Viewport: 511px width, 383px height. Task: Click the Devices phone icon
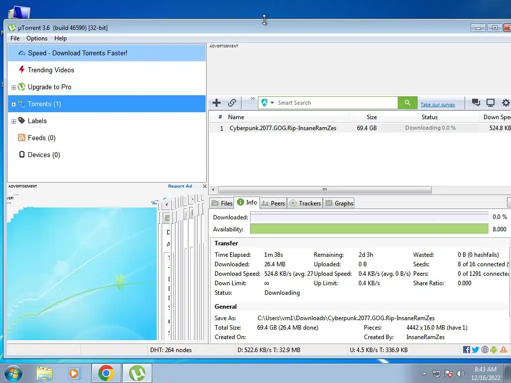[21, 155]
